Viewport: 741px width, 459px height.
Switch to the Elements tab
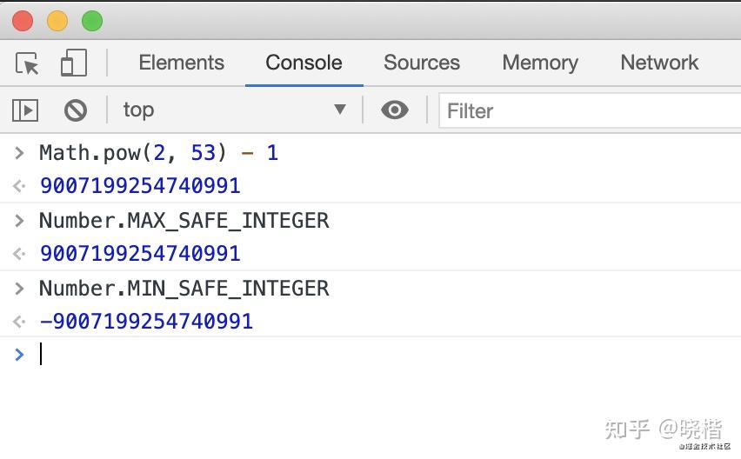coord(181,63)
